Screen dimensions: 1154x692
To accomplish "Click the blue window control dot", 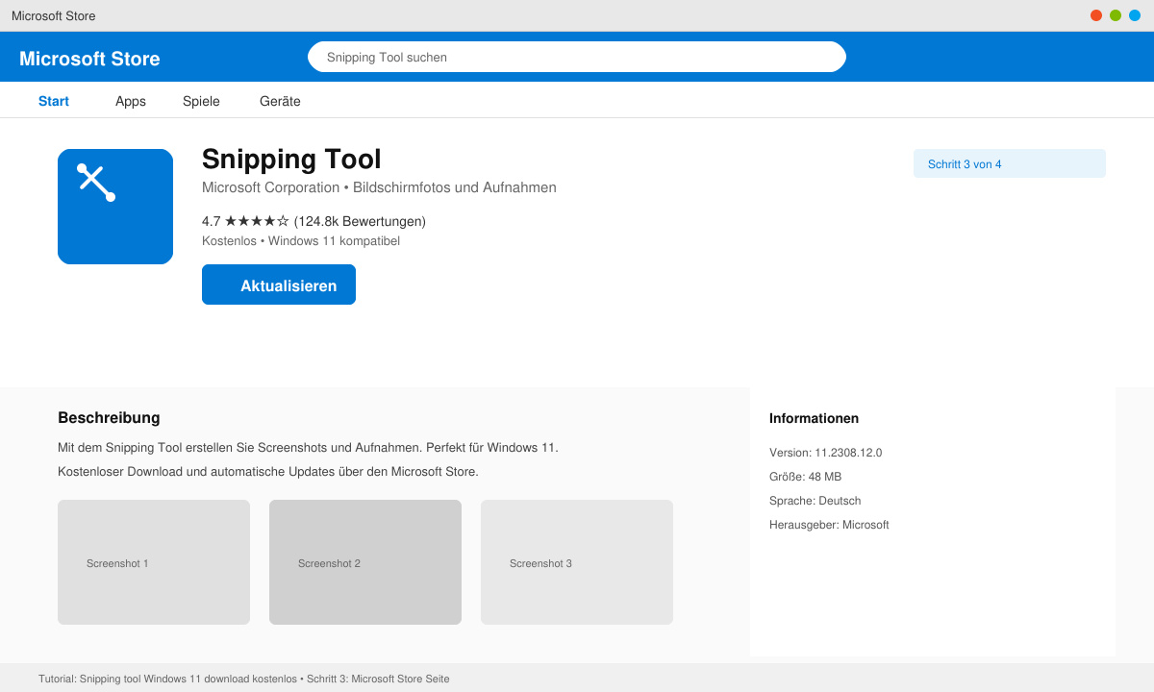I will 1135,15.
